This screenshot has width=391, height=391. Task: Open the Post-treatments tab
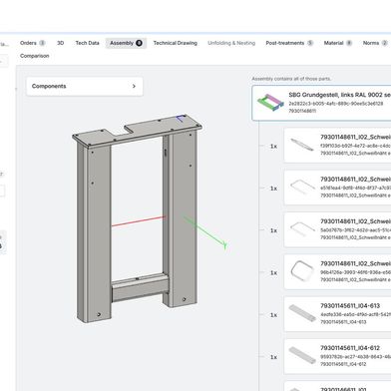(x=289, y=43)
